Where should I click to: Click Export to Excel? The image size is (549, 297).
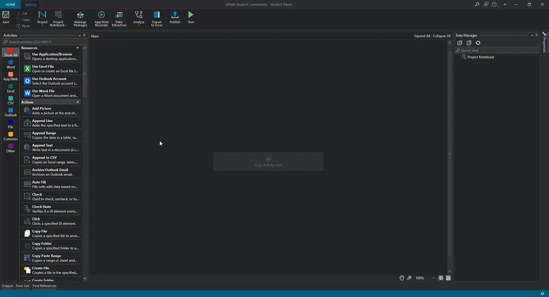pyautogui.click(x=157, y=19)
